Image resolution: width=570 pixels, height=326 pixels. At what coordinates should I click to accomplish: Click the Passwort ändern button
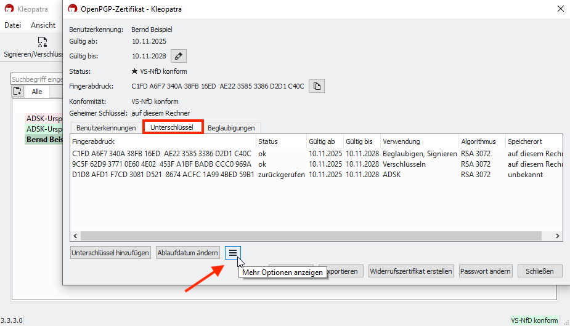[x=485, y=271]
